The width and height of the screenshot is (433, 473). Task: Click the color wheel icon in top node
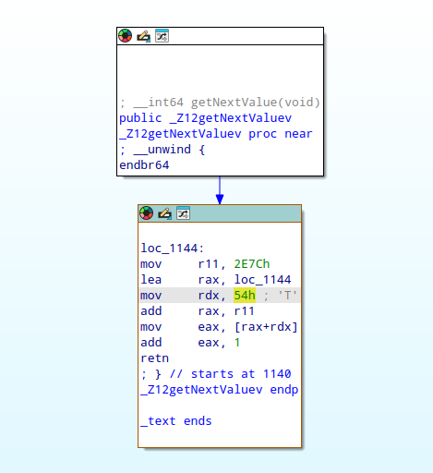(126, 36)
